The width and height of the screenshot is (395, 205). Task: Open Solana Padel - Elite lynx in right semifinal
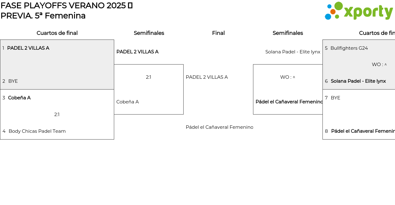(x=293, y=52)
